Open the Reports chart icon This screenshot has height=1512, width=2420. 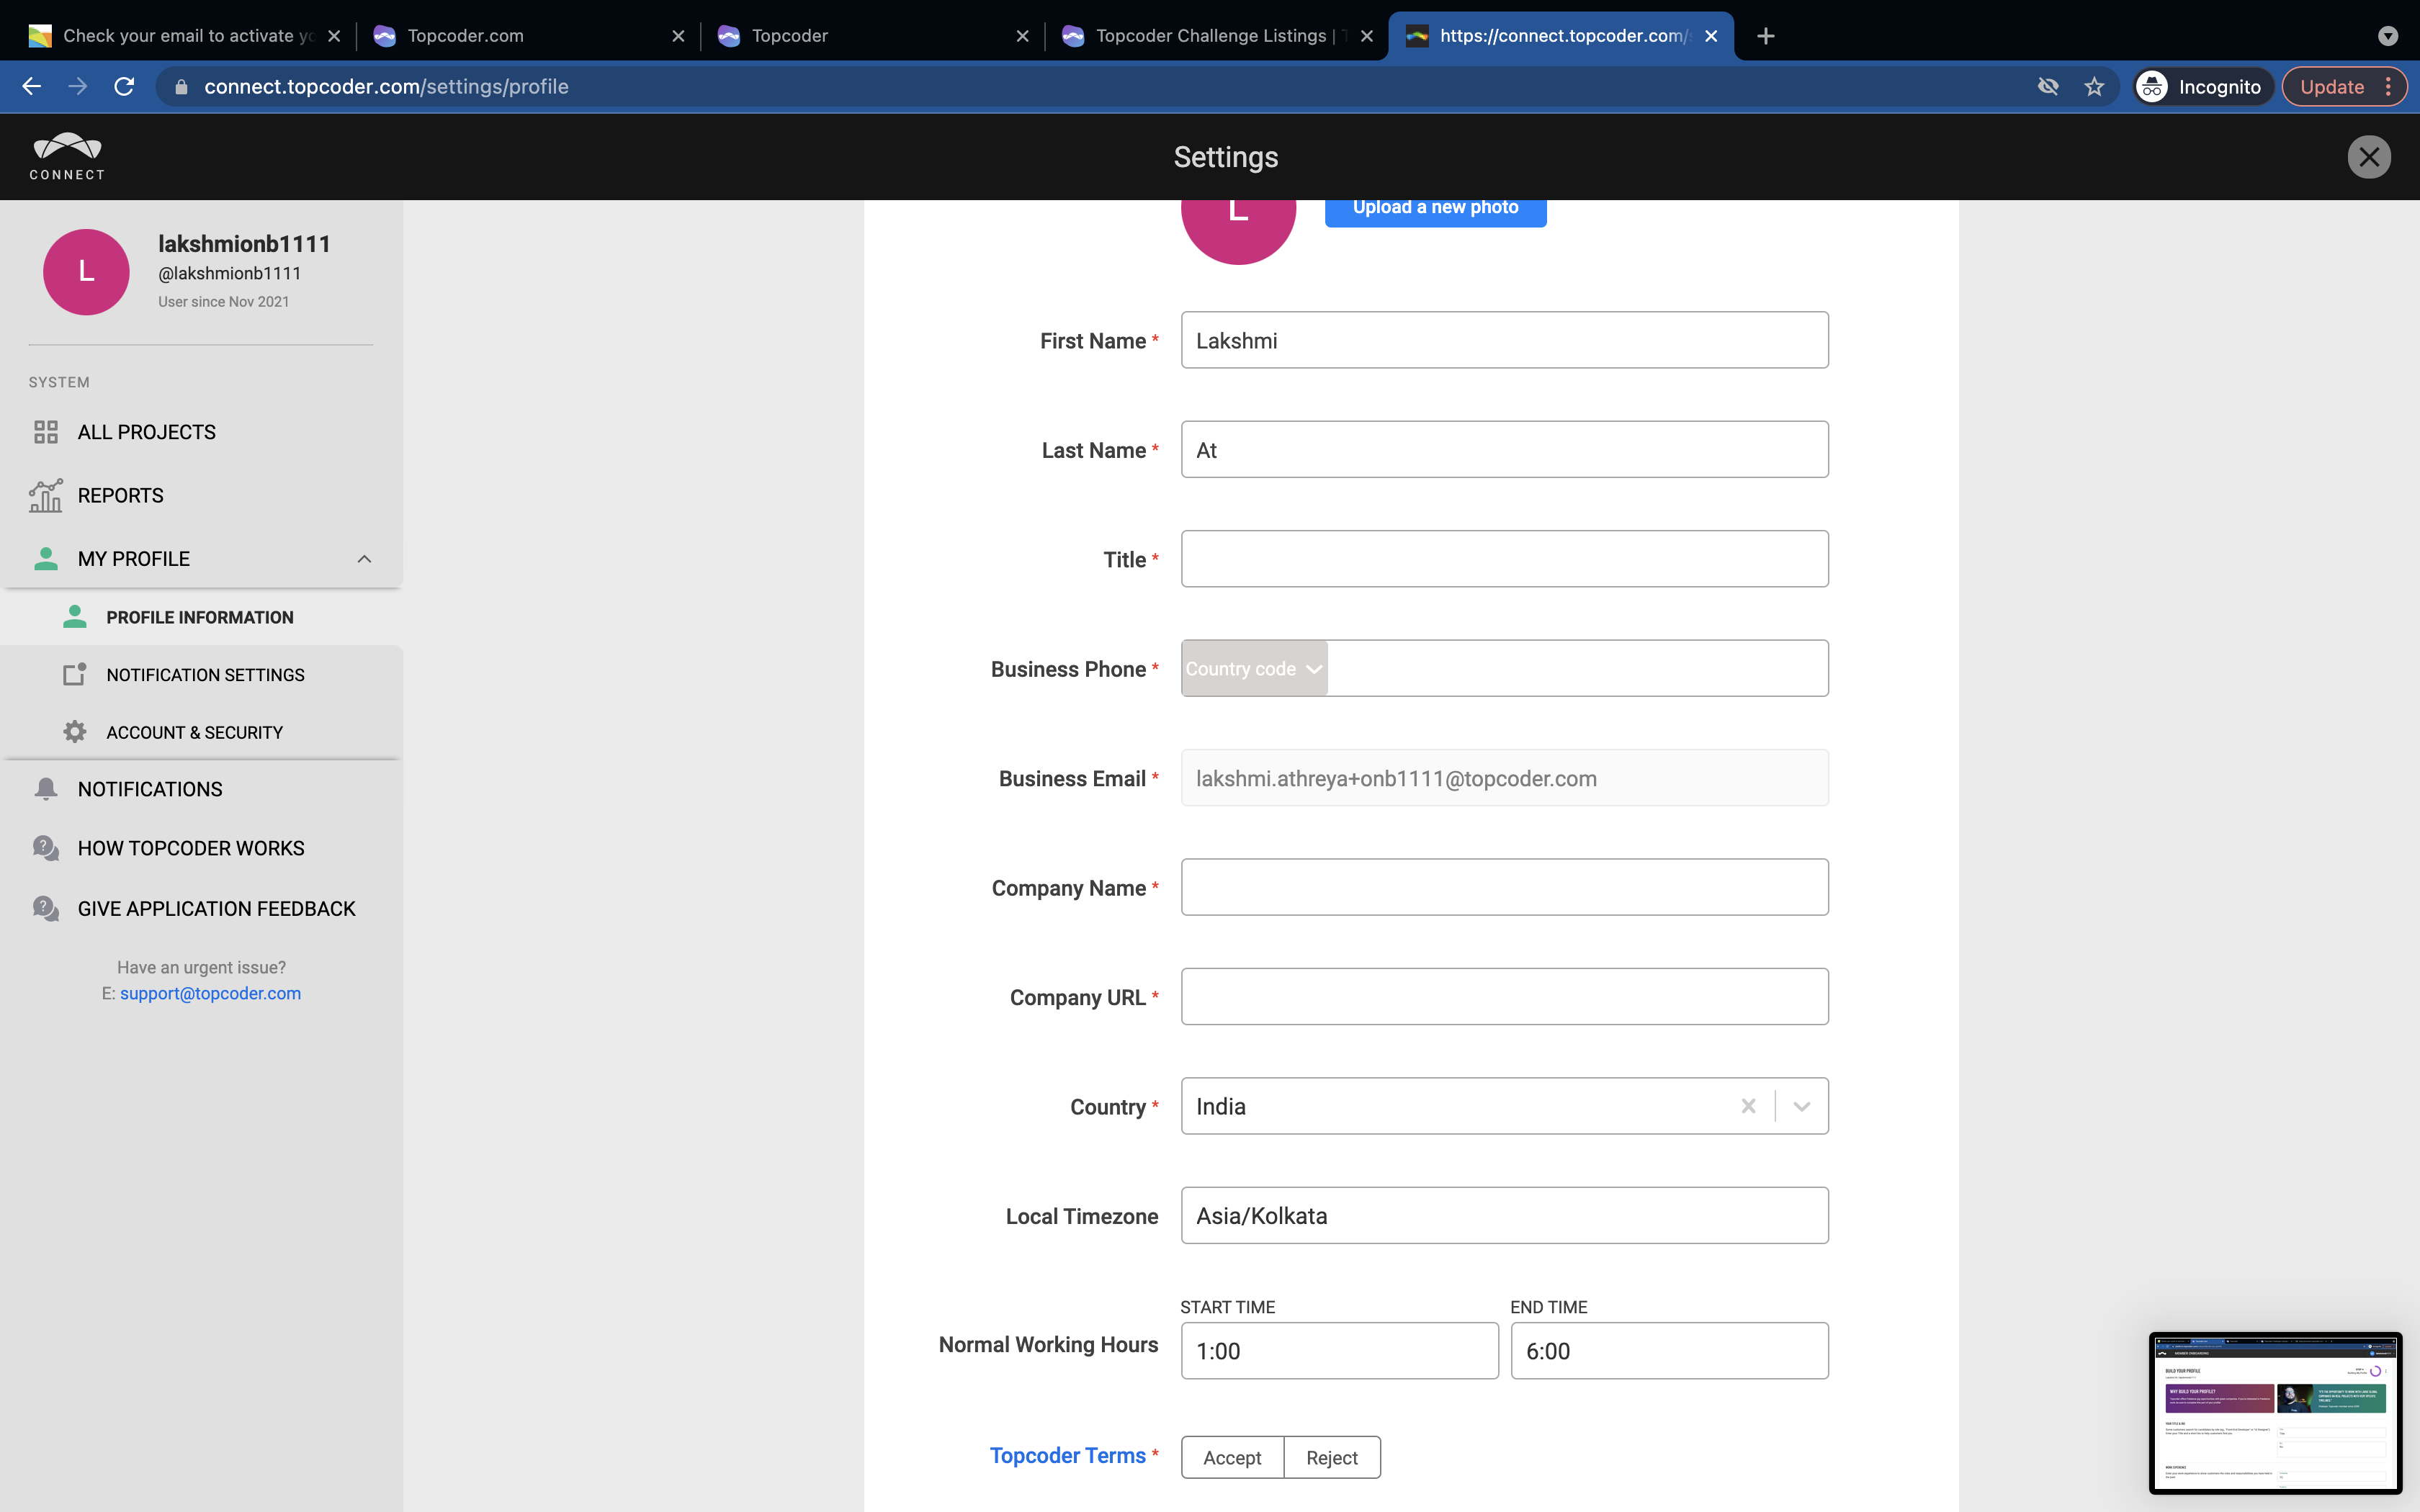46,495
